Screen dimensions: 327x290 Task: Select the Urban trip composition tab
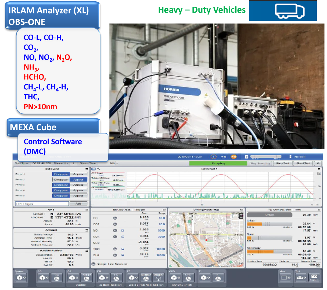(269, 215)
